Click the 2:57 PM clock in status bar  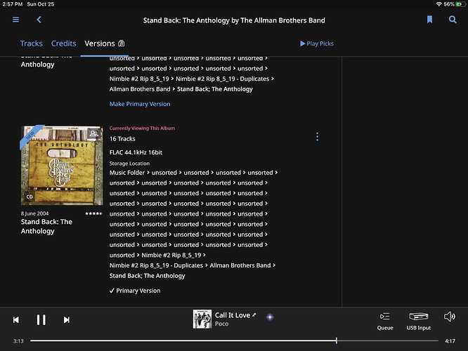pyautogui.click(x=13, y=4)
